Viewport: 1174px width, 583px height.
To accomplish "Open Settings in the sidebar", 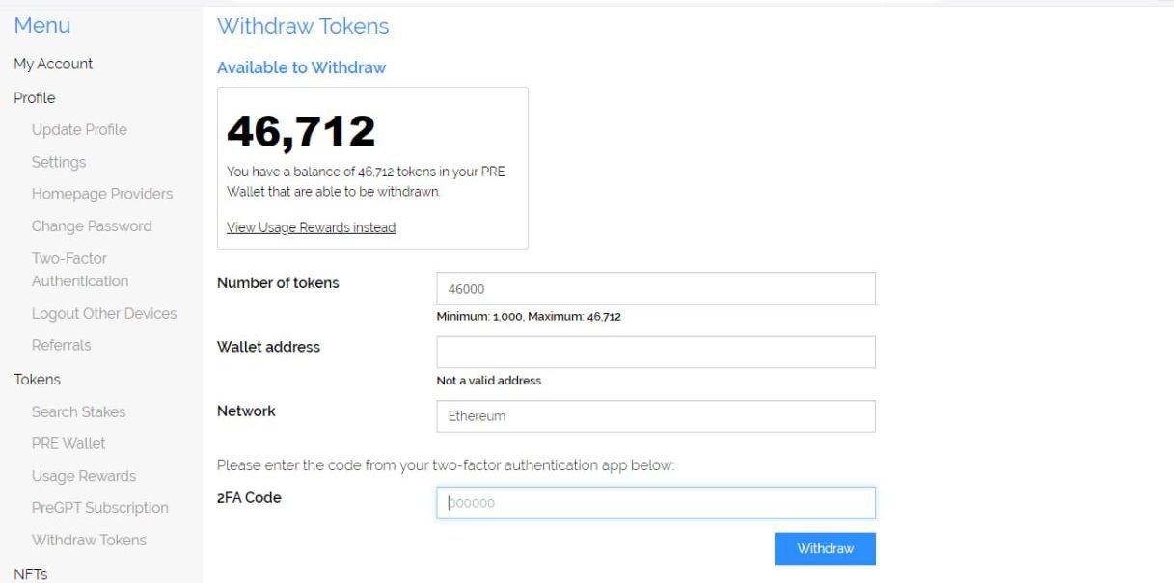I will [x=59, y=162].
